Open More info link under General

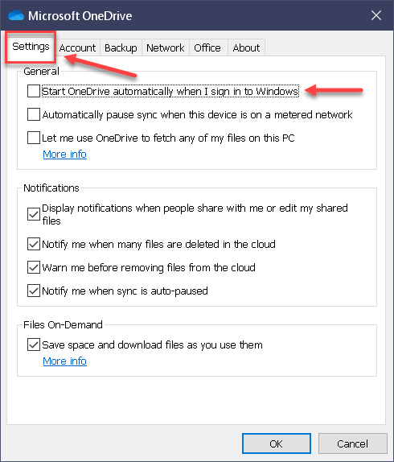point(65,154)
